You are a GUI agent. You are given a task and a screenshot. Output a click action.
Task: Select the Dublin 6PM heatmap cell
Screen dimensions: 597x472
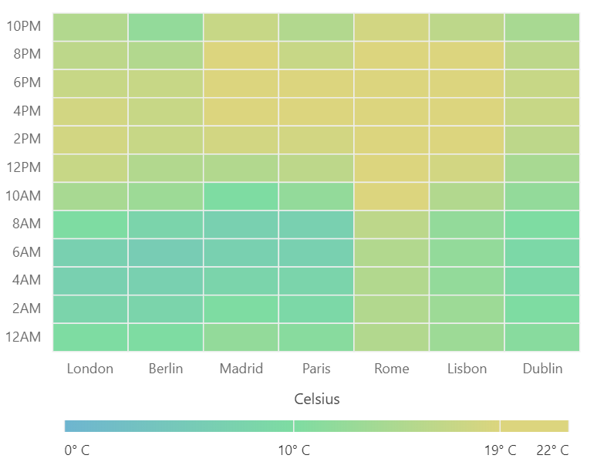click(542, 83)
